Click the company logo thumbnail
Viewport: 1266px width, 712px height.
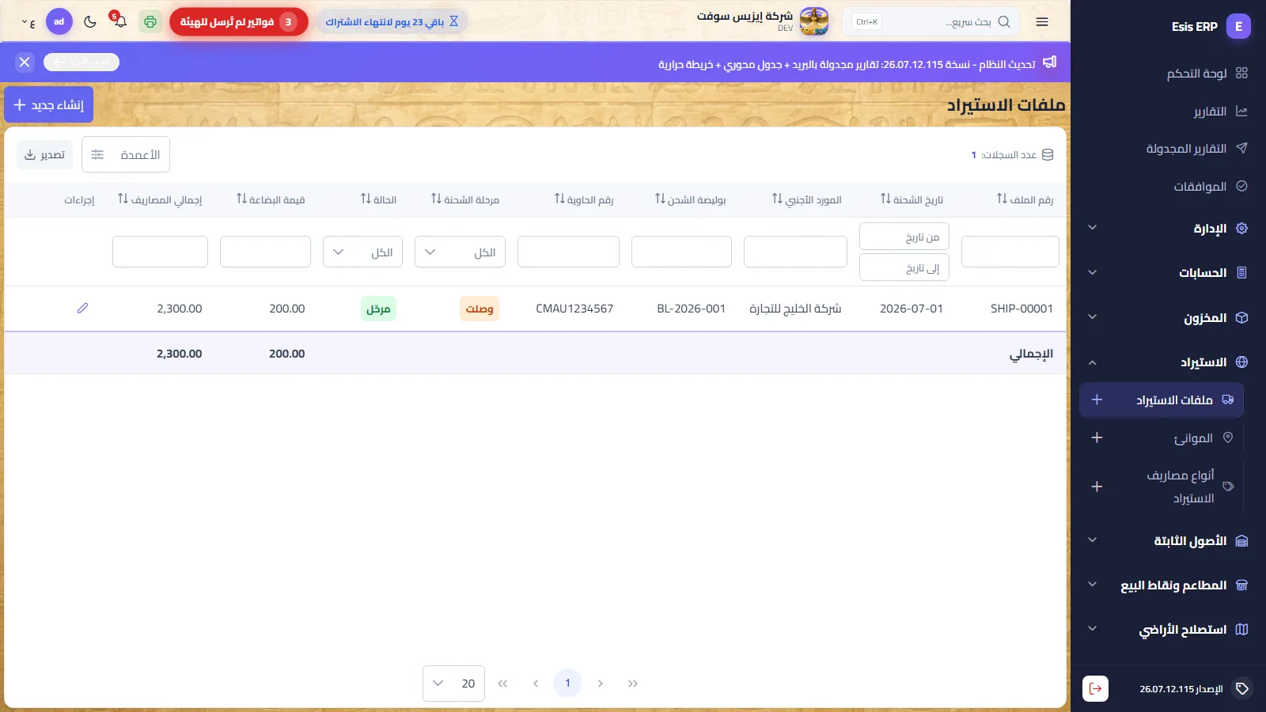814,21
